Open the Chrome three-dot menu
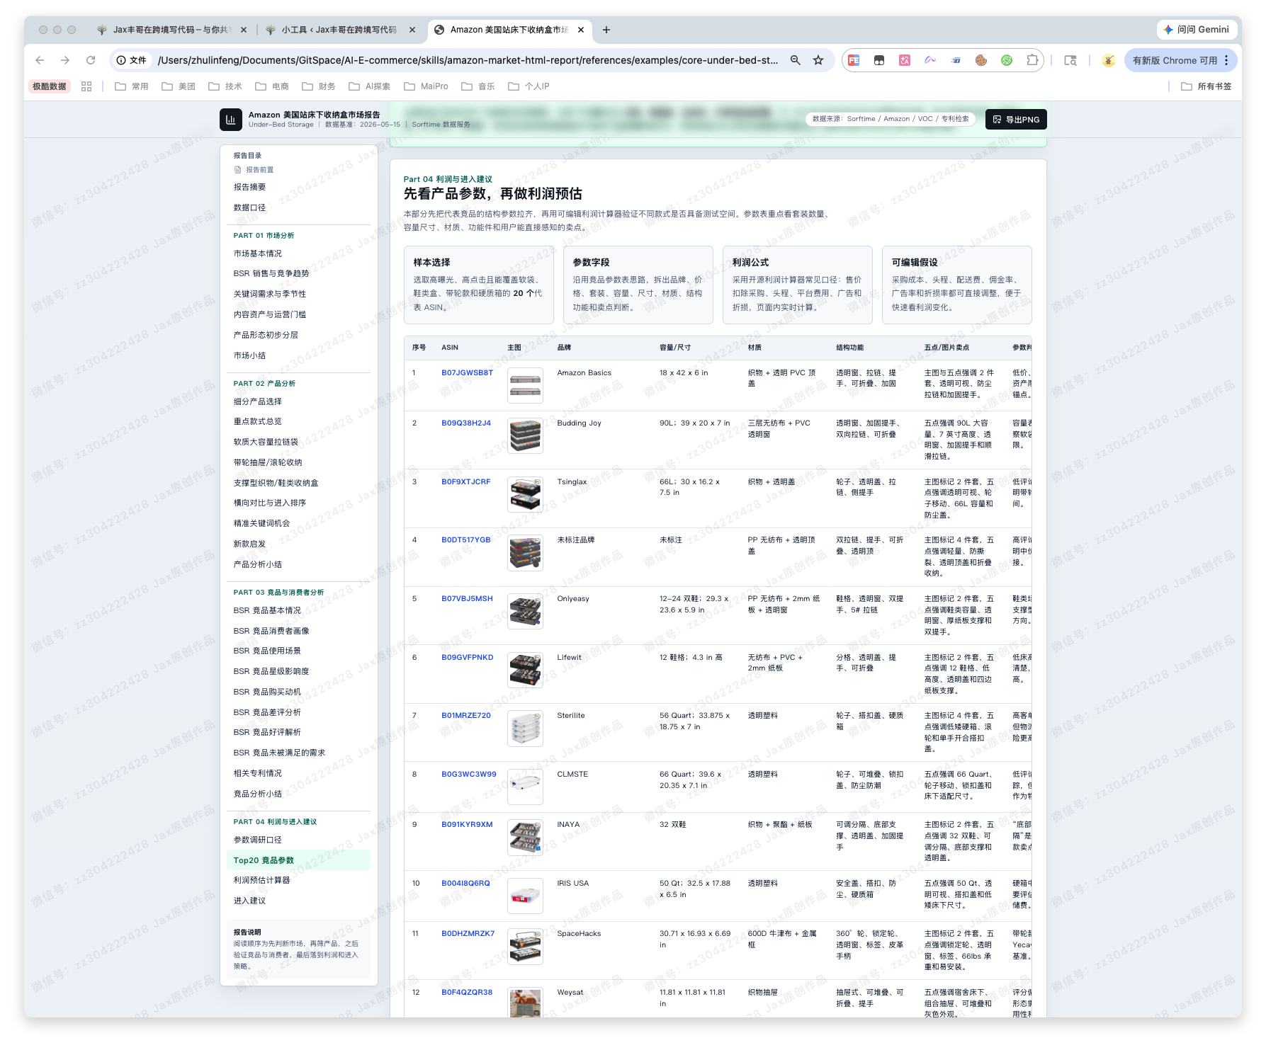1266x1050 pixels. point(1226,60)
